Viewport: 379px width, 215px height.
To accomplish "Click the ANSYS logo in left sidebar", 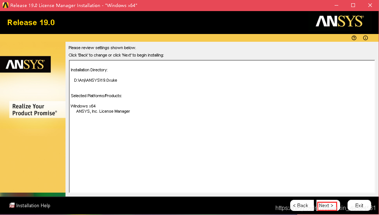I will tap(25, 65).
